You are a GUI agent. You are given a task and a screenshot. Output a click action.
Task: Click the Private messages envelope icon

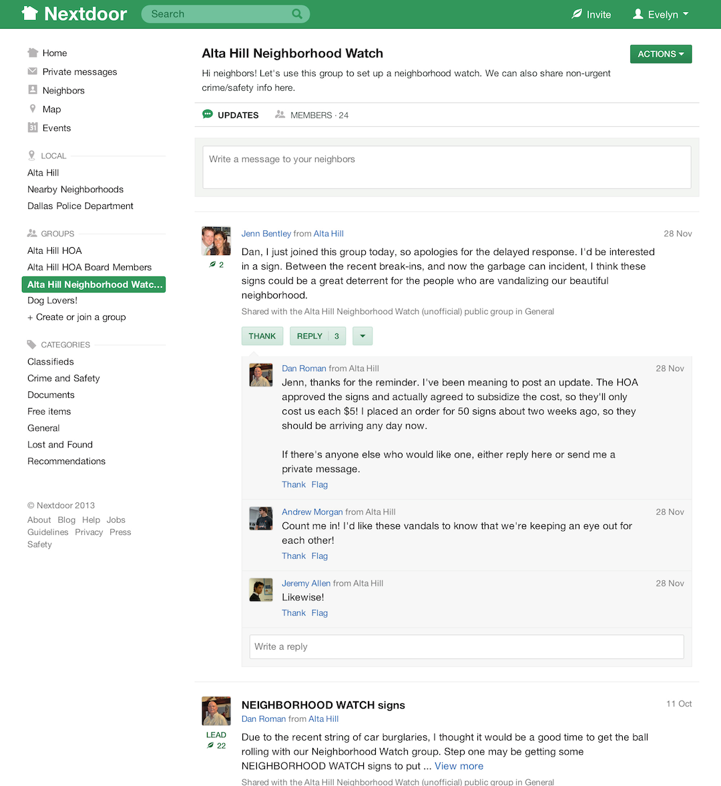(33, 71)
